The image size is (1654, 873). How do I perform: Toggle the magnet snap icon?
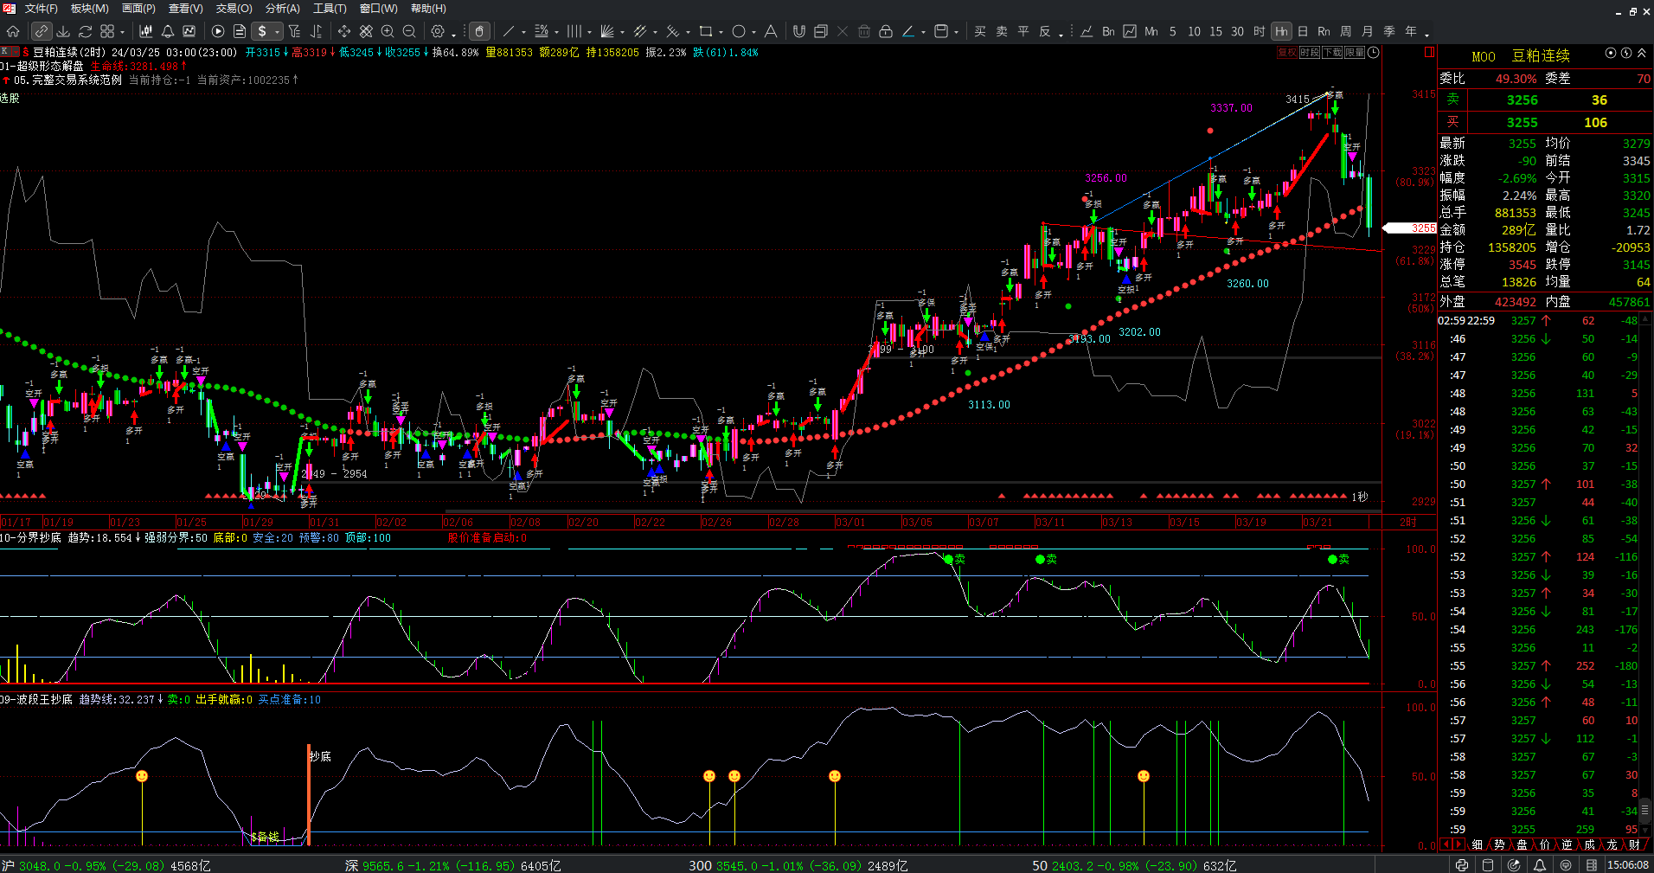798,31
